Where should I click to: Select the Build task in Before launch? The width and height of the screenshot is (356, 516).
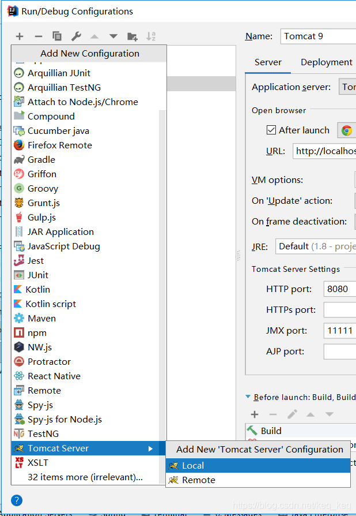click(x=301, y=431)
